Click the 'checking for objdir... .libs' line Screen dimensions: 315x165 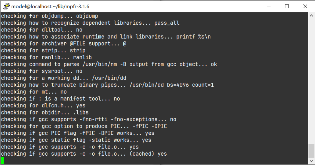coord(45,112)
